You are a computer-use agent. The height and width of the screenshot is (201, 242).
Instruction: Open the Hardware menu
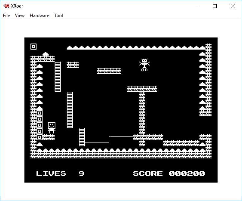point(39,15)
